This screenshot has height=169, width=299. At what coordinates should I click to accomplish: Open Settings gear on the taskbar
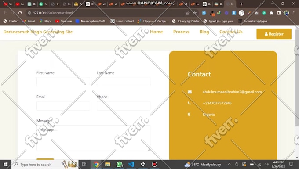coord(142,164)
